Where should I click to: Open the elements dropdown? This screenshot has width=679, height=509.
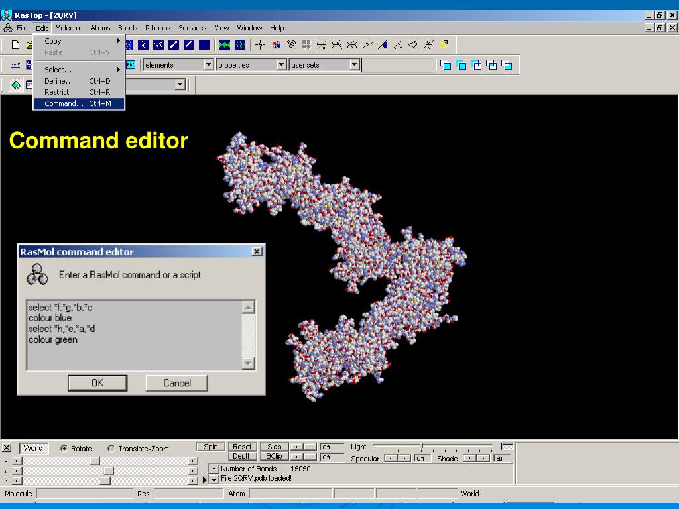pos(208,65)
